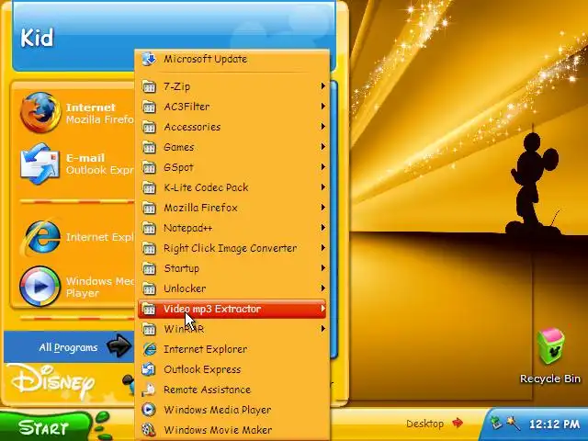Click the red arrows beside Desktop toolbar
The height and width of the screenshot is (441, 588).
point(458,424)
